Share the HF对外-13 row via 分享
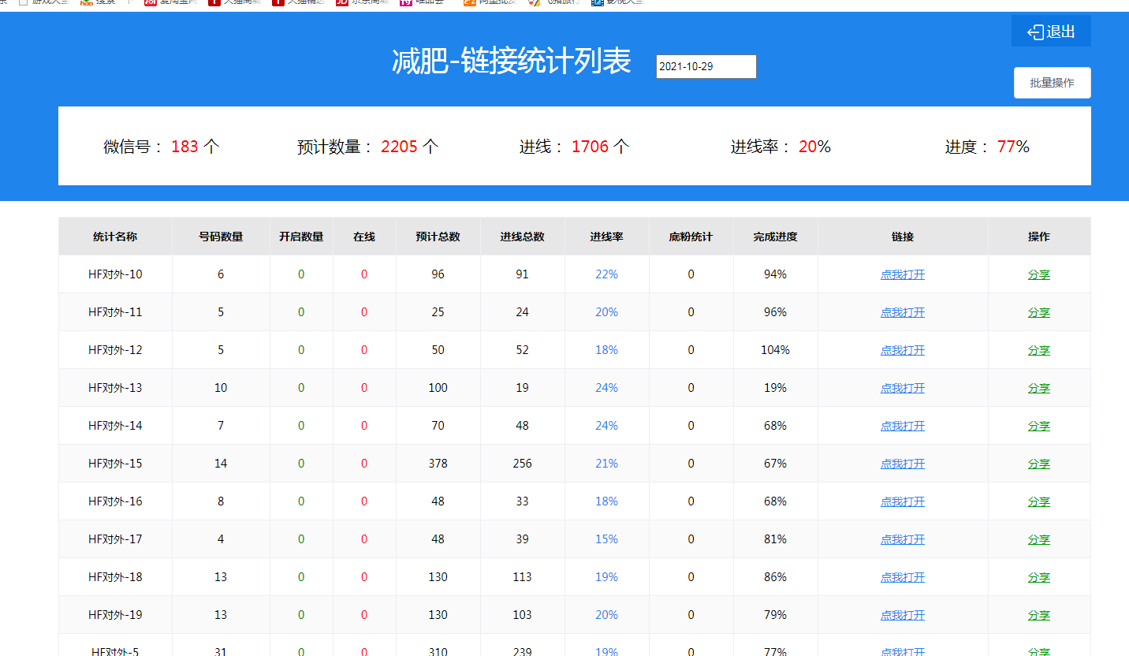The width and height of the screenshot is (1129, 656). [x=1039, y=388]
